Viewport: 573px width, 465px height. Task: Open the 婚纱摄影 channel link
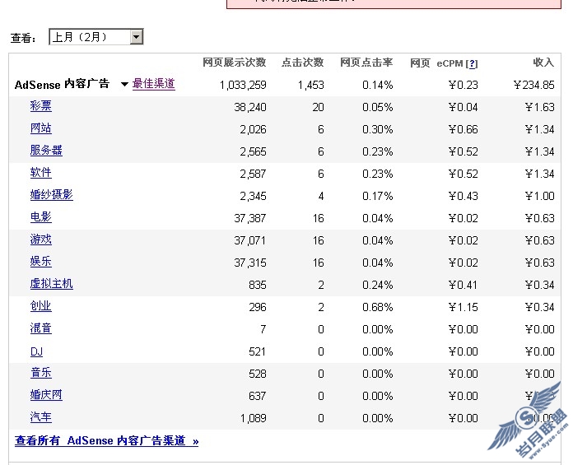(52, 195)
